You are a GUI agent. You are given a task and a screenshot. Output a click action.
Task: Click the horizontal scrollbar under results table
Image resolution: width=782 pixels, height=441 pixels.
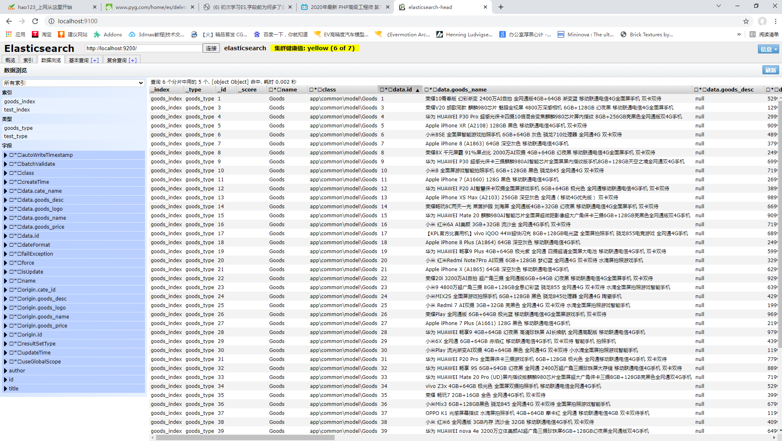tap(245, 437)
